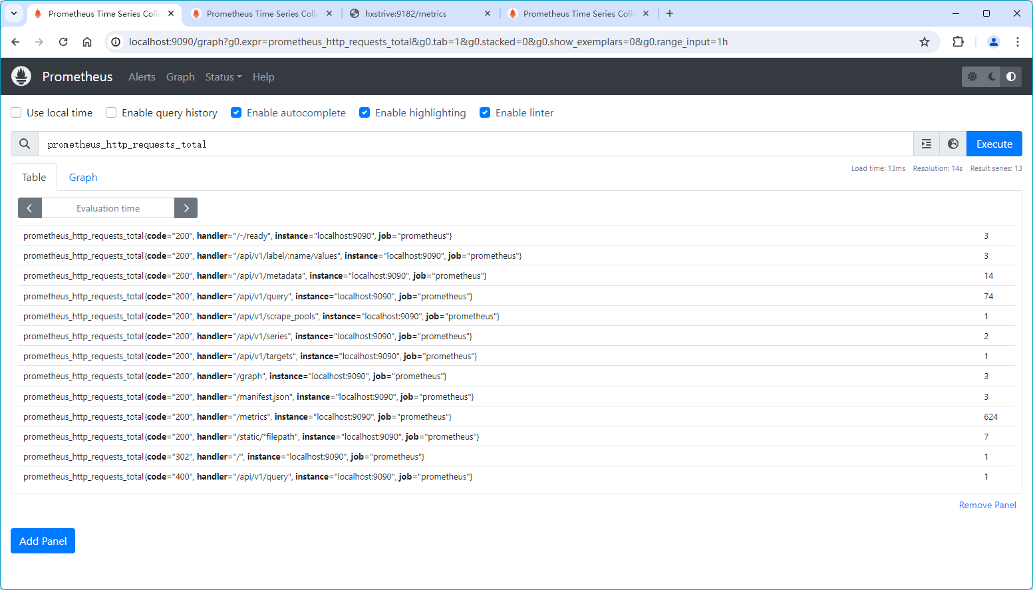Click the Execute button
The width and height of the screenshot is (1033, 590).
click(x=994, y=144)
